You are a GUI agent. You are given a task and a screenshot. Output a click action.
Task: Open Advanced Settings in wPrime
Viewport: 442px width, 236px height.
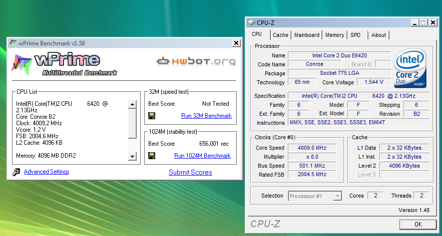[47, 172]
